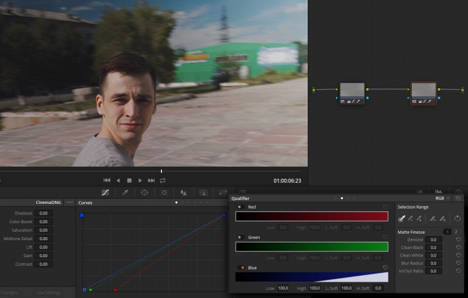
Task: Select the Selection Range picker tool
Action: tap(402, 219)
